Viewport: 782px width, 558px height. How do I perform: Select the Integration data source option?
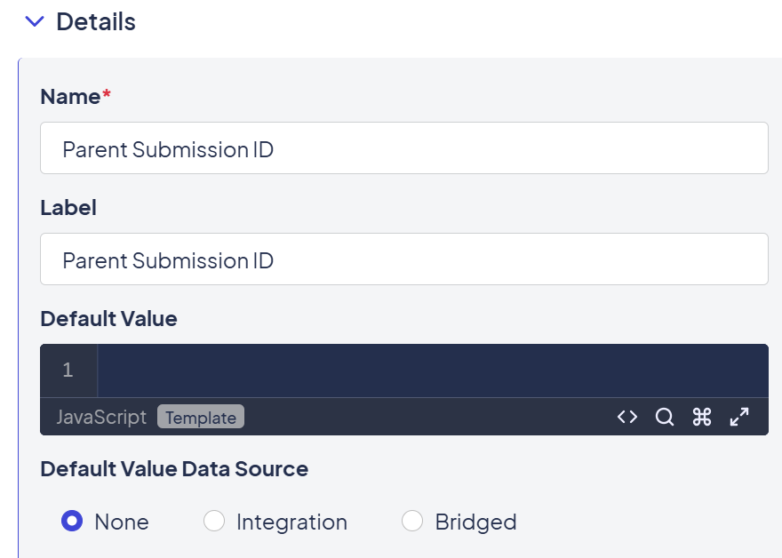214,522
